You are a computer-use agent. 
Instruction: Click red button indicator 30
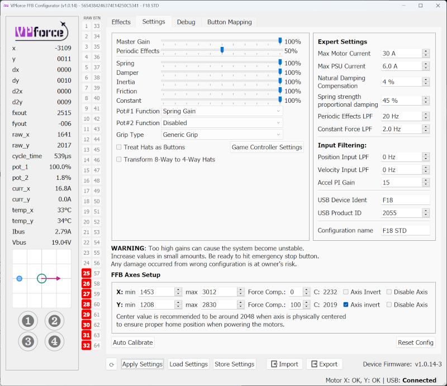point(87,325)
